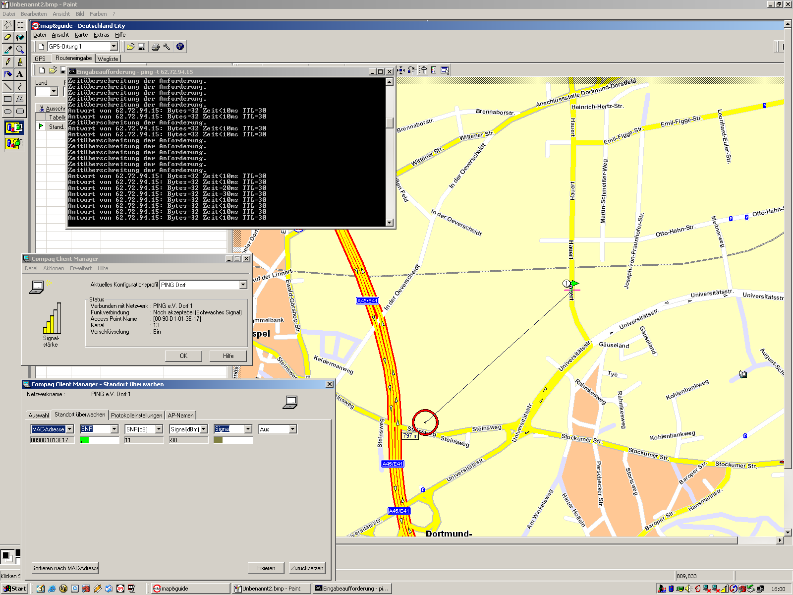Click the Hilfe button in Compaq Client Manager

point(228,356)
